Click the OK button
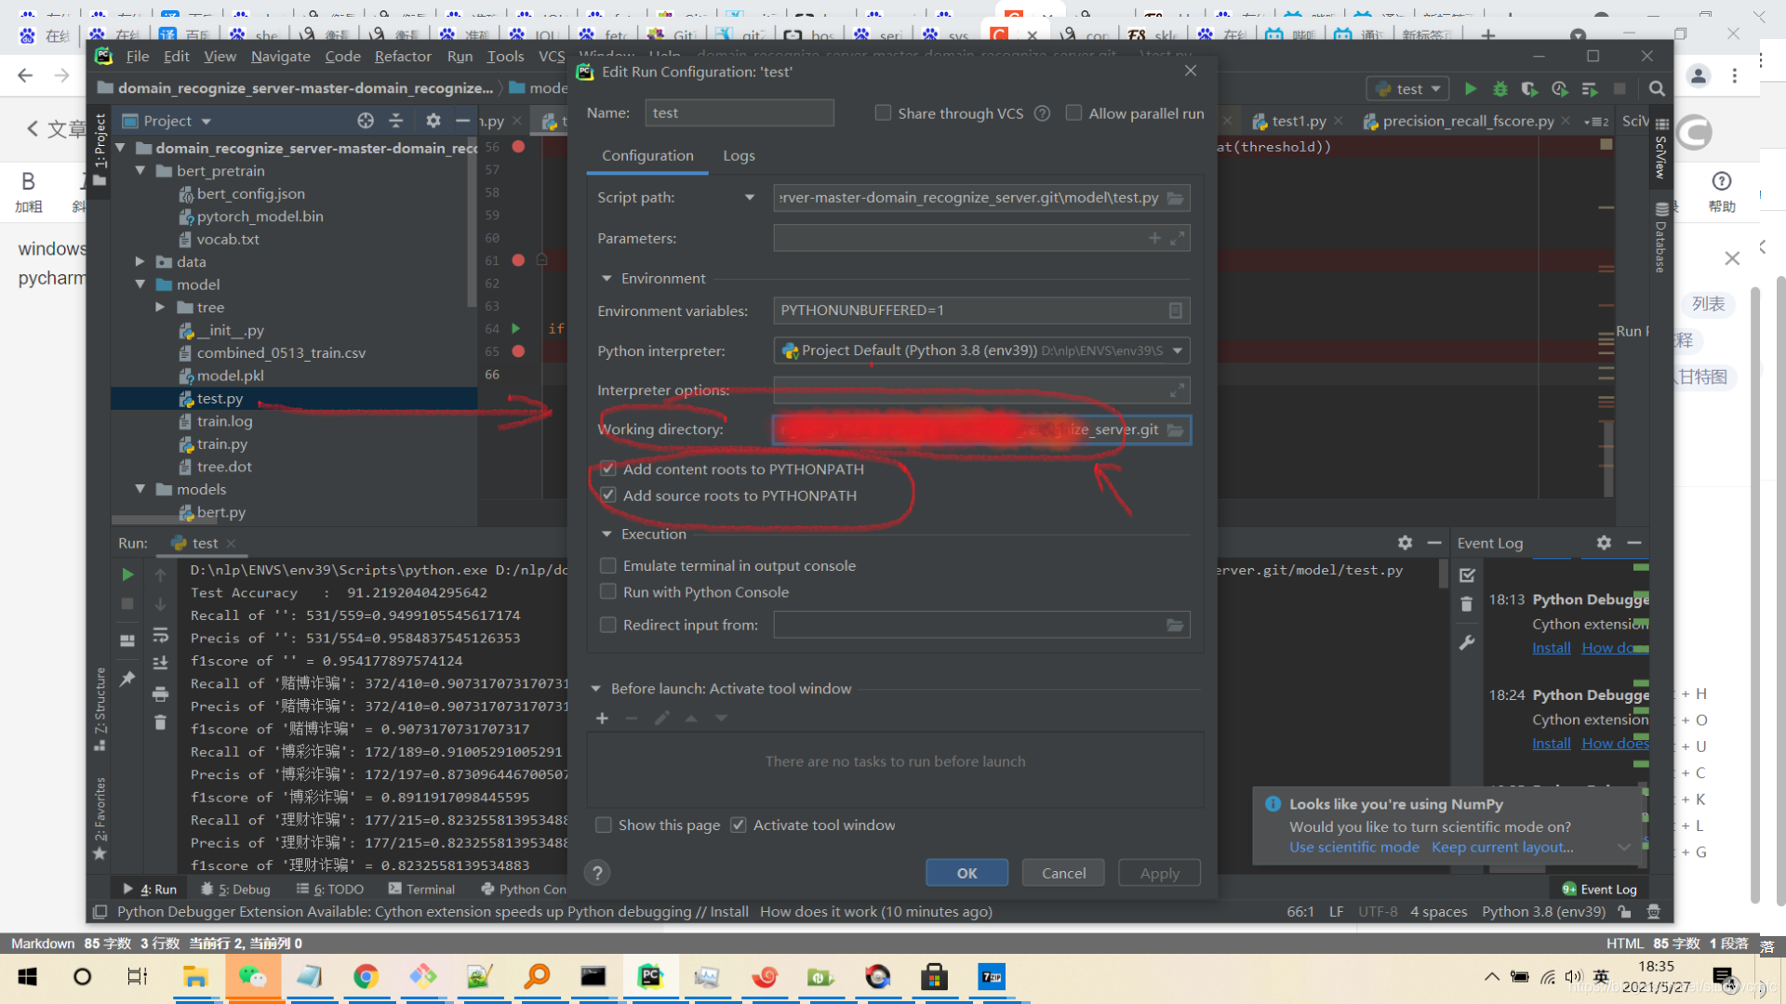 [966, 873]
